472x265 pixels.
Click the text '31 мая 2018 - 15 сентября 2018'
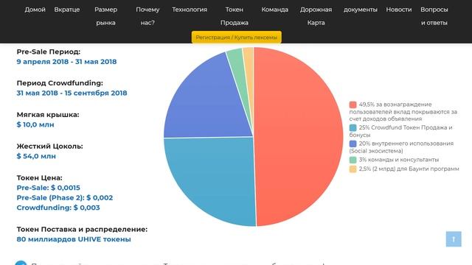[x=72, y=93]
